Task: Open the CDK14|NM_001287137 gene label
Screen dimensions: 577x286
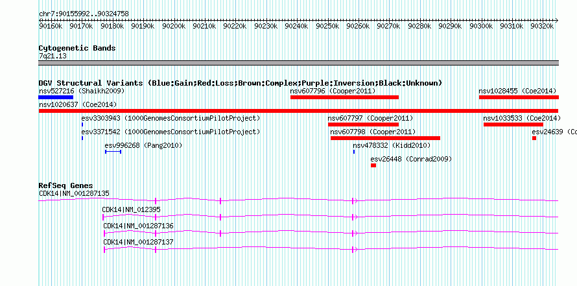Action: tap(138, 242)
